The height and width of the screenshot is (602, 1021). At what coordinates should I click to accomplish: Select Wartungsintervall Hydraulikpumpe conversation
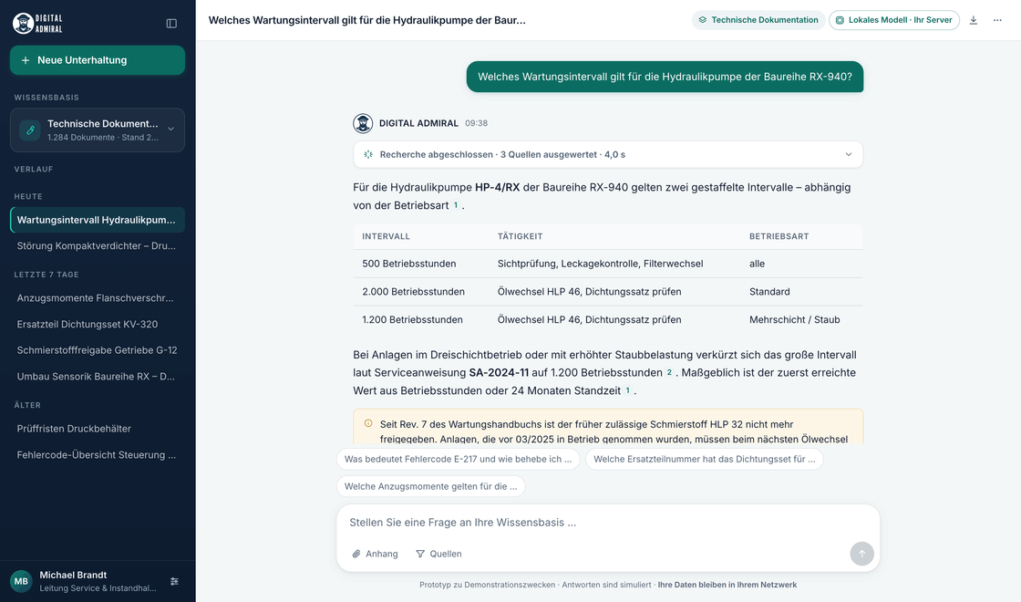tap(97, 220)
